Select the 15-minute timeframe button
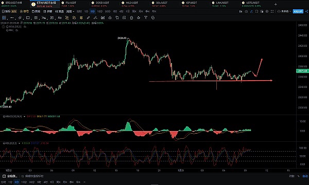The width and height of the screenshot is (309, 185). pyautogui.click(x=100, y=12)
